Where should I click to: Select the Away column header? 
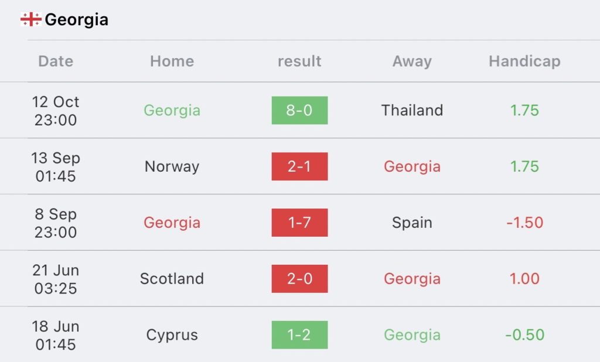[412, 62]
